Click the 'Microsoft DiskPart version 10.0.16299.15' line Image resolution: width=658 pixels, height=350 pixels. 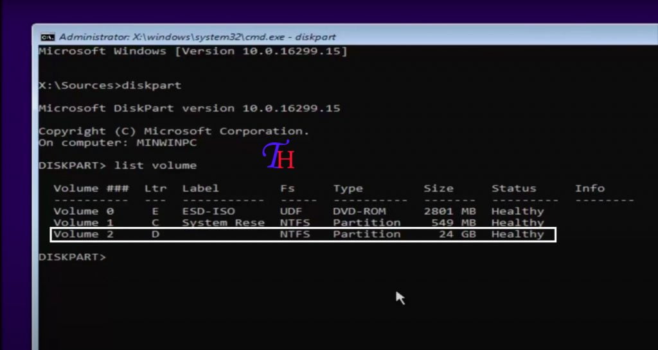190,108
